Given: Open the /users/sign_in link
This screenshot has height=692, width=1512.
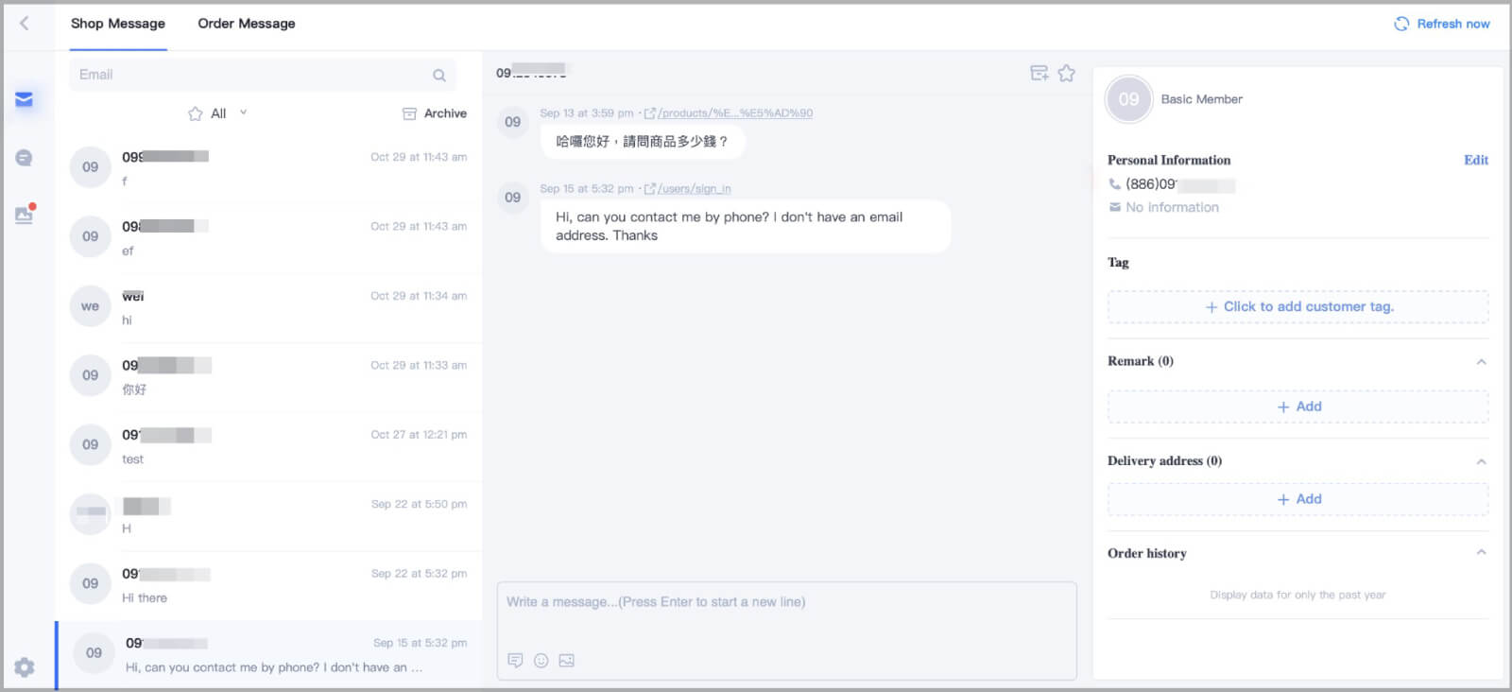Looking at the screenshot, I should pyautogui.click(x=695, y=189).
